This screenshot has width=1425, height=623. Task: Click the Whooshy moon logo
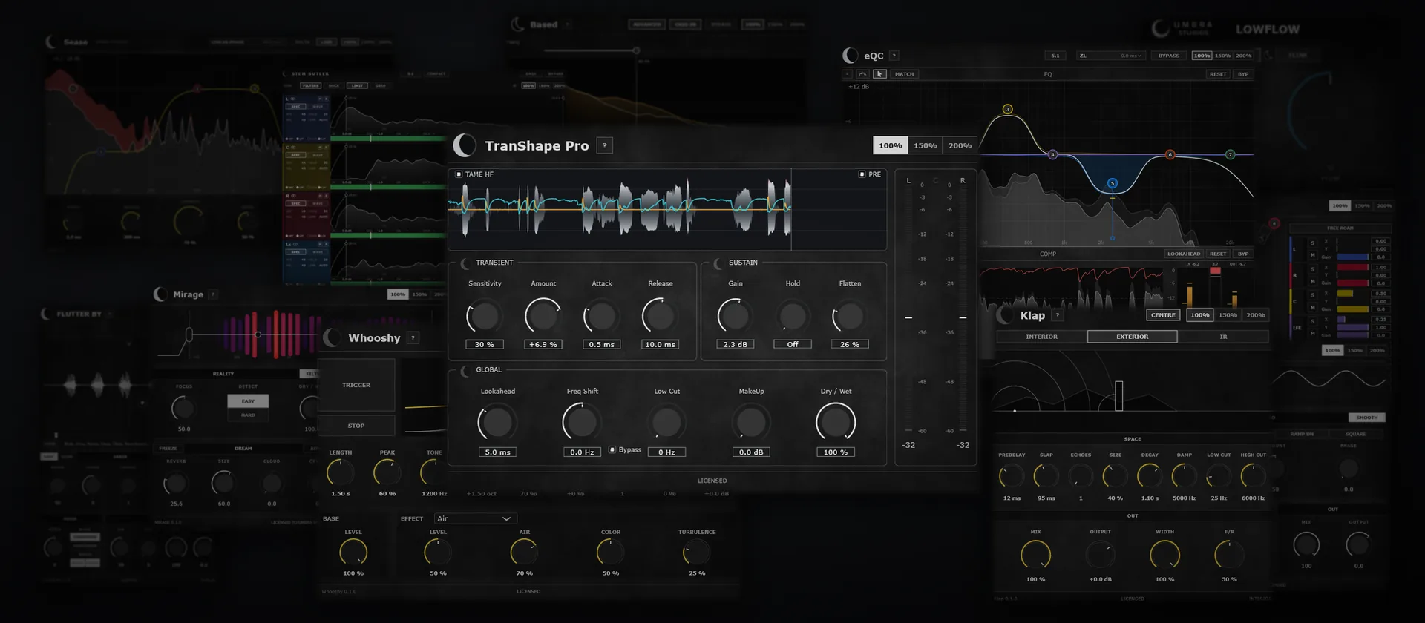click(332, 337)
